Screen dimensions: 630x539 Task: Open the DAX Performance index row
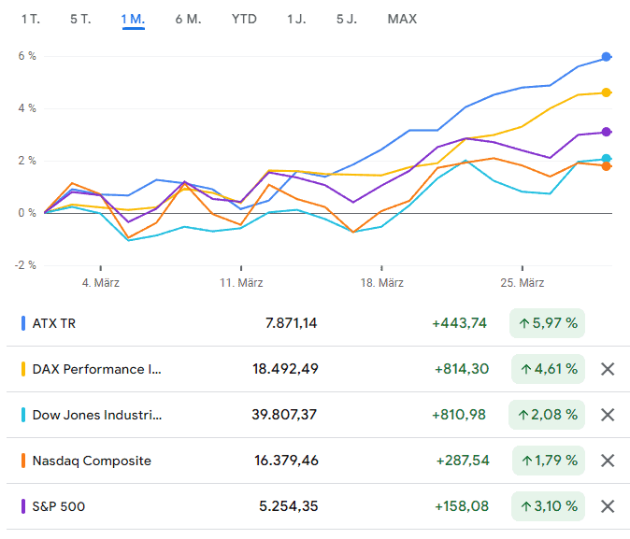tap(318, 369)
